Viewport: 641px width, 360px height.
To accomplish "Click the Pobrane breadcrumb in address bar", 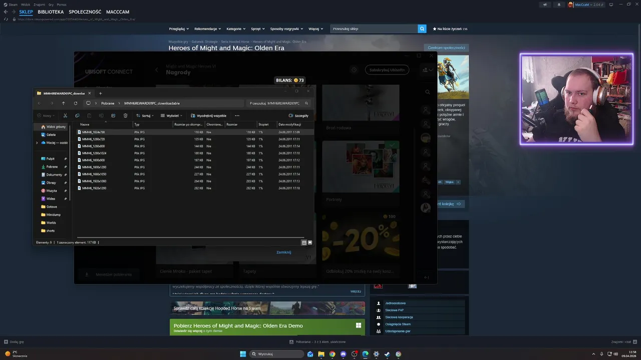I will click(108, 103).
